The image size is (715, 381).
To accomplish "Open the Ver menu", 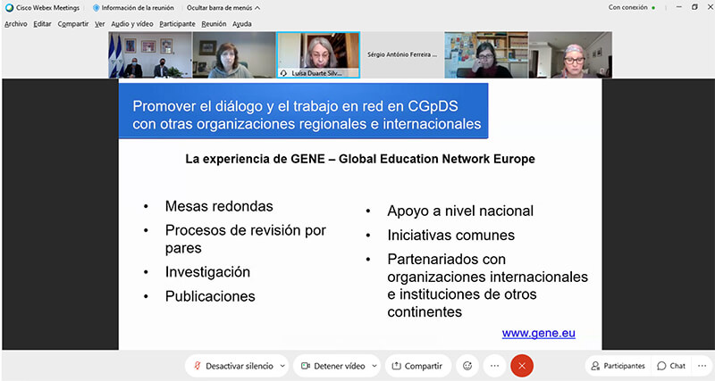I will pos(100,24).
